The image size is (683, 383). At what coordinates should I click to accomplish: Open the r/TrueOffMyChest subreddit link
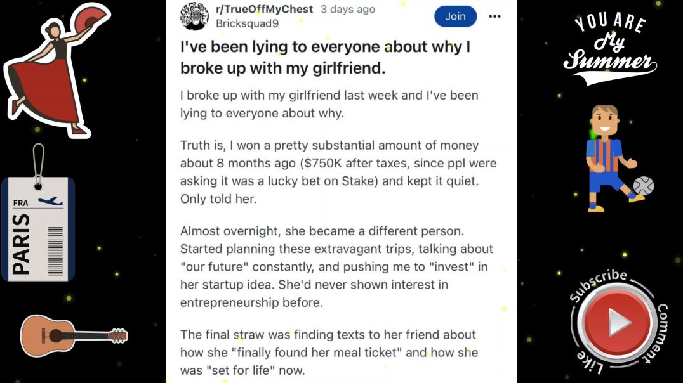(265, 9)
